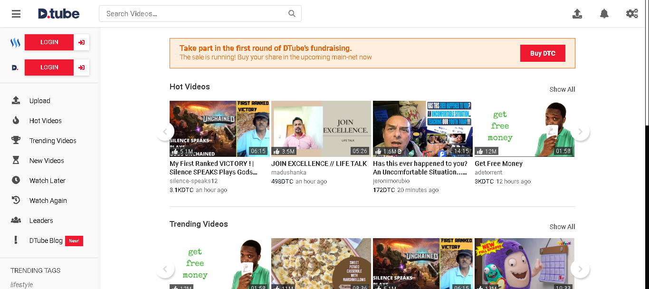
Task: Open channel jeronimorubio
Action: pyautogui.click(x=391, y=181)
